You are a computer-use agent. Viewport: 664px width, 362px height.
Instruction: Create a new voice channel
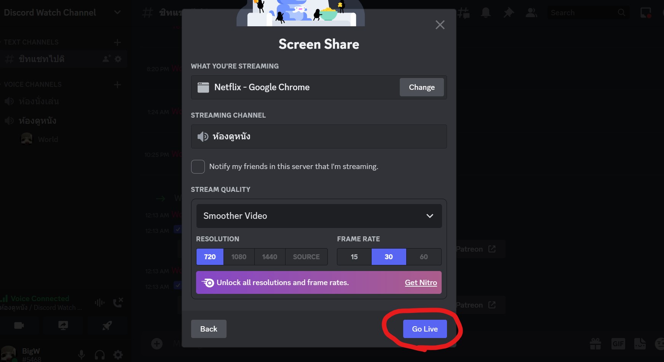pyautogui.click(x=117, y=85)
